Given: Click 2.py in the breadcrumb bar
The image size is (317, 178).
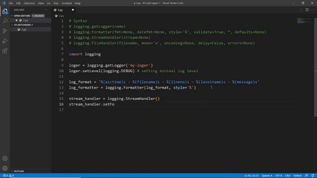Looking at the screenshot, I should click(61, 16).
